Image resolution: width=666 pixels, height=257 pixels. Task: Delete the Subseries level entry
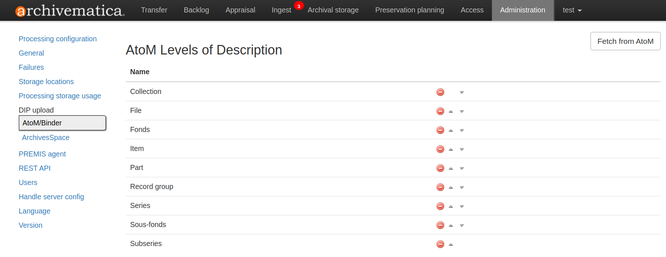(x=440, y=244)
